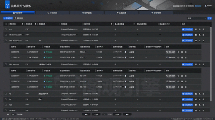This screenshot has width=215, height=120.
Task: Click the trash icon for UE4Demo_GDXM row
Action: click(x=203, y=35)
